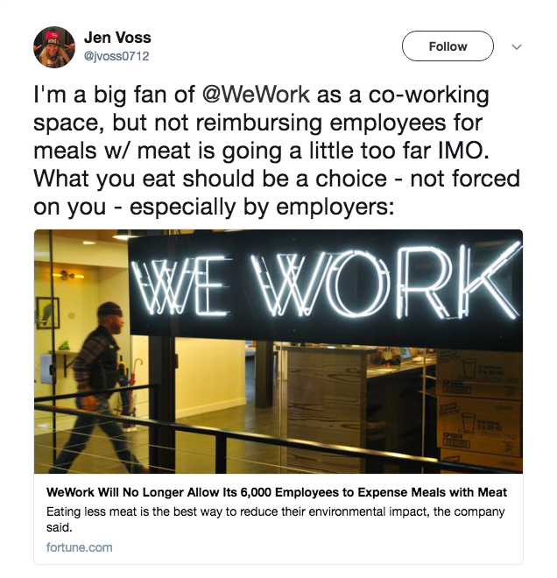
Task: Click the 'Eating less meat' article summary text
Action: point(275,519)
